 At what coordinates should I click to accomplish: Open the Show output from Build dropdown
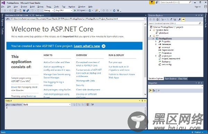click(x=47, y=105)
